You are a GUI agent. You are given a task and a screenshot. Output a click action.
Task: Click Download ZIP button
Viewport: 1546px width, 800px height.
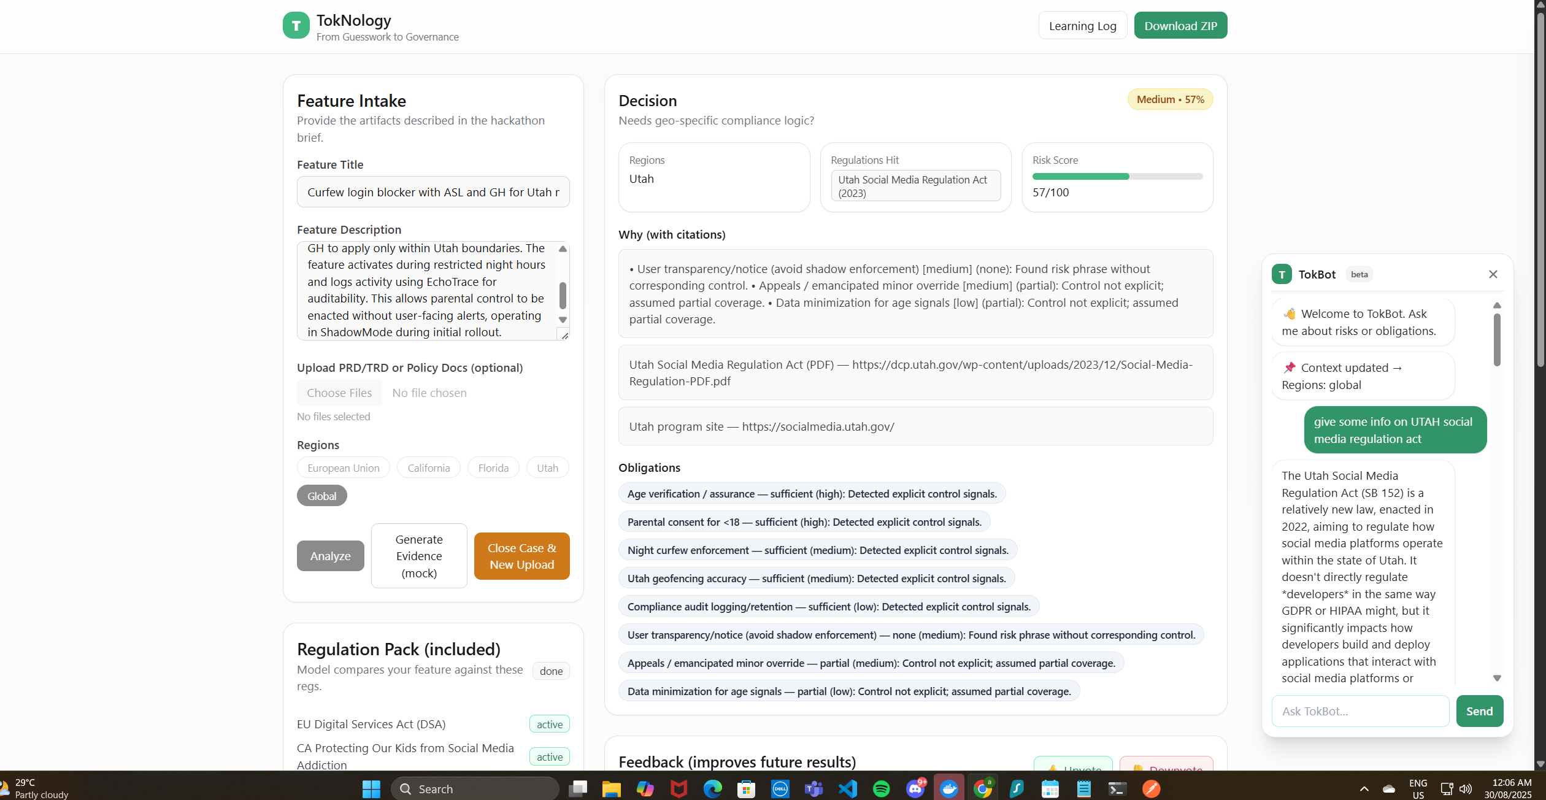(1180, 26)
